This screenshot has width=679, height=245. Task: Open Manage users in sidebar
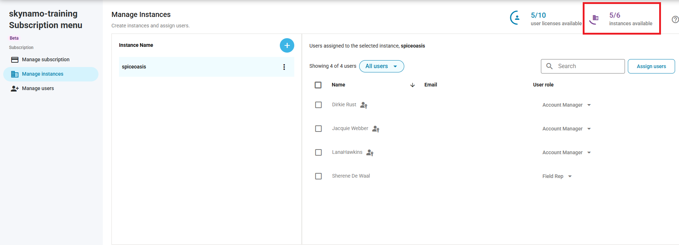click(38, 89)
